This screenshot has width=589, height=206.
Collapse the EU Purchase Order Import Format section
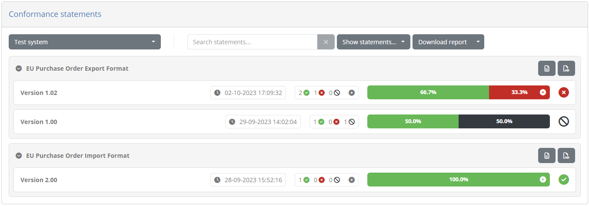(x=19, y=156)
